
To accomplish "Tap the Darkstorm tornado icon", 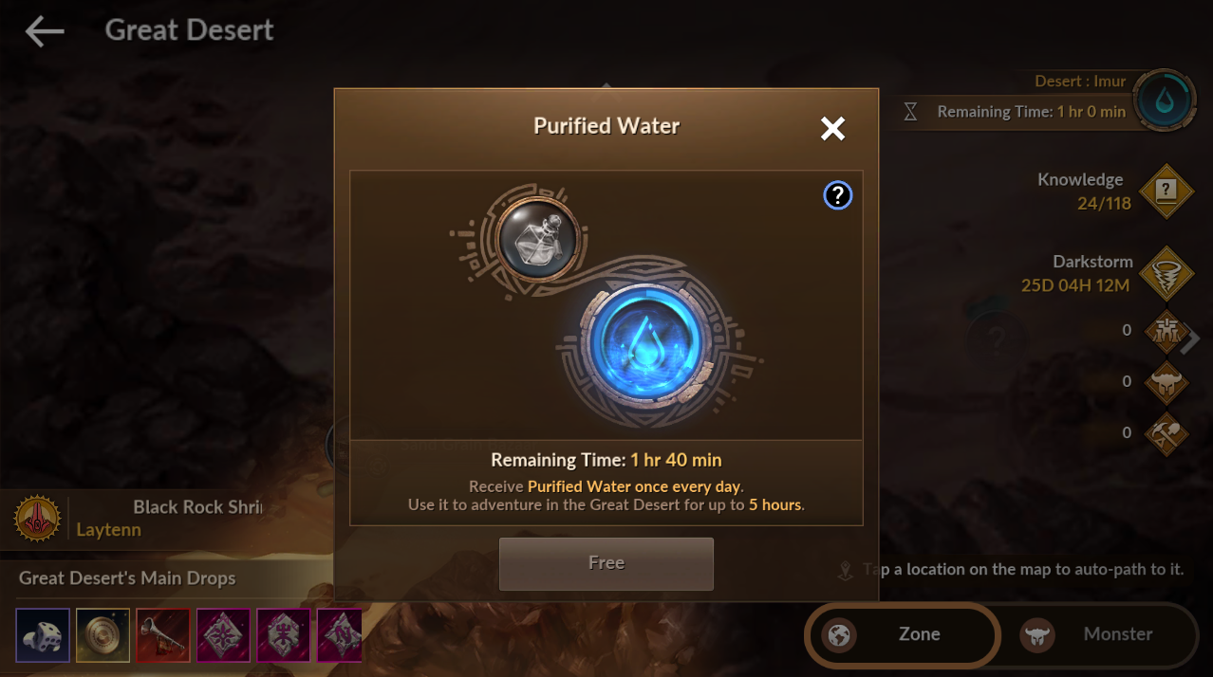I will [x=1166, y=273].
